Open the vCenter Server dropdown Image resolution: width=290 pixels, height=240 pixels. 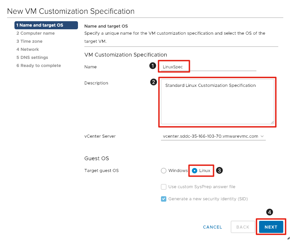pyautogui.click(x=213, y=136)
